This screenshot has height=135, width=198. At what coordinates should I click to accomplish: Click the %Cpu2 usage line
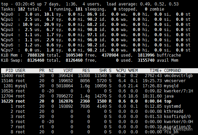pyautogui.click(x=96, y=25)
